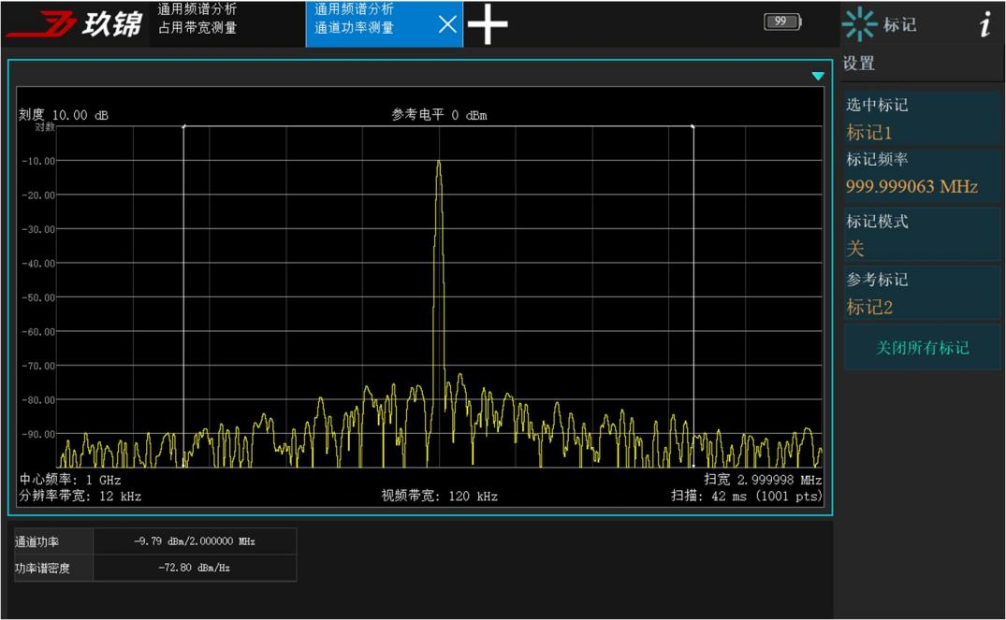Close the 通道功率测量 tab with its X
Screen dimensions: 1006x620
[446, 23]
